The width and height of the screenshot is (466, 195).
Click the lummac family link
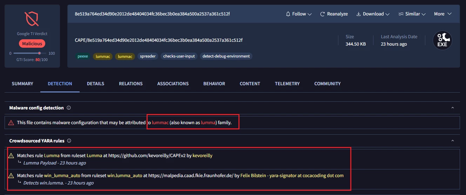point(160,122)
